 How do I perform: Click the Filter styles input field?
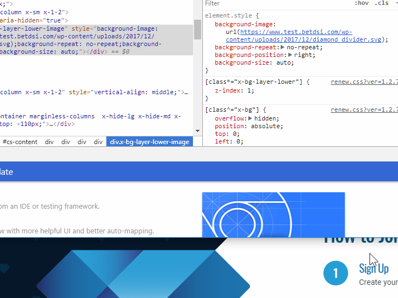(274, 3)
